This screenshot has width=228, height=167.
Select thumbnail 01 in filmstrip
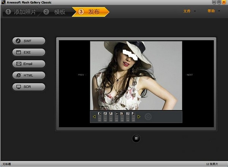point(100,117)
